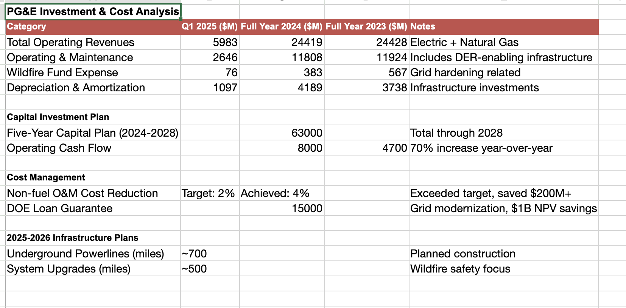Click the 'Infrastructure investments' note
626x308 pixels.
click(475, 88)
